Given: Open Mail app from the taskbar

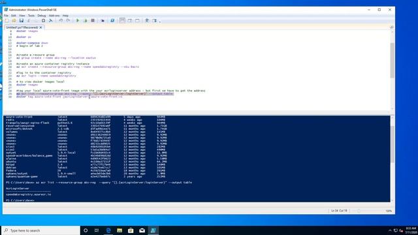Looking at the screenshot, I should click(x=142, y=230).
